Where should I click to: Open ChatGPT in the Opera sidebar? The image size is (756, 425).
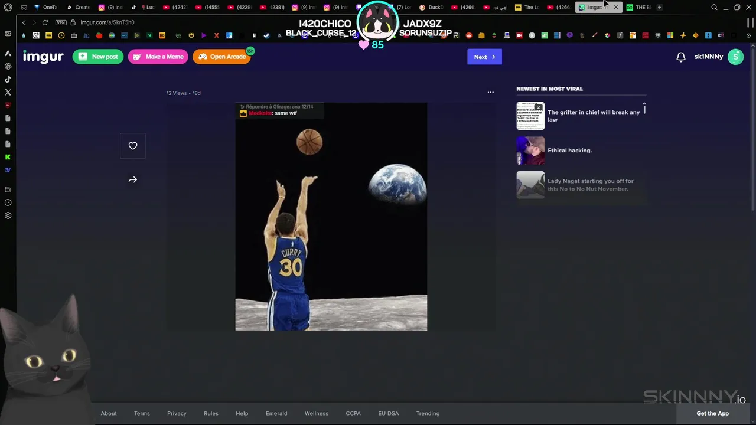[x=8, y=66]
